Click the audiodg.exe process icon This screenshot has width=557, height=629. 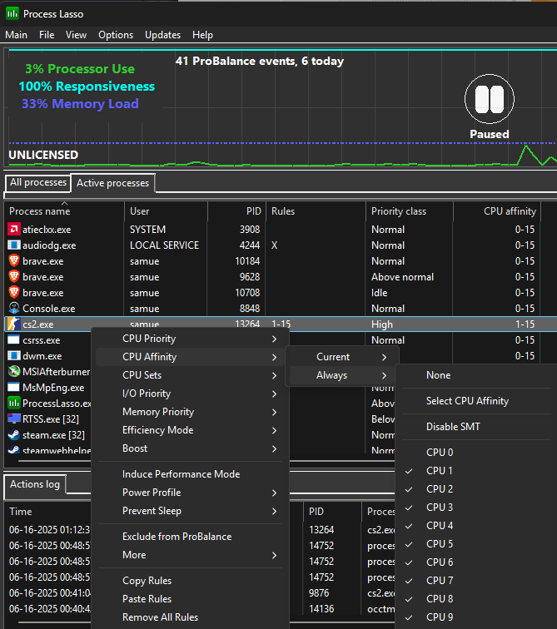coord(13,245)
